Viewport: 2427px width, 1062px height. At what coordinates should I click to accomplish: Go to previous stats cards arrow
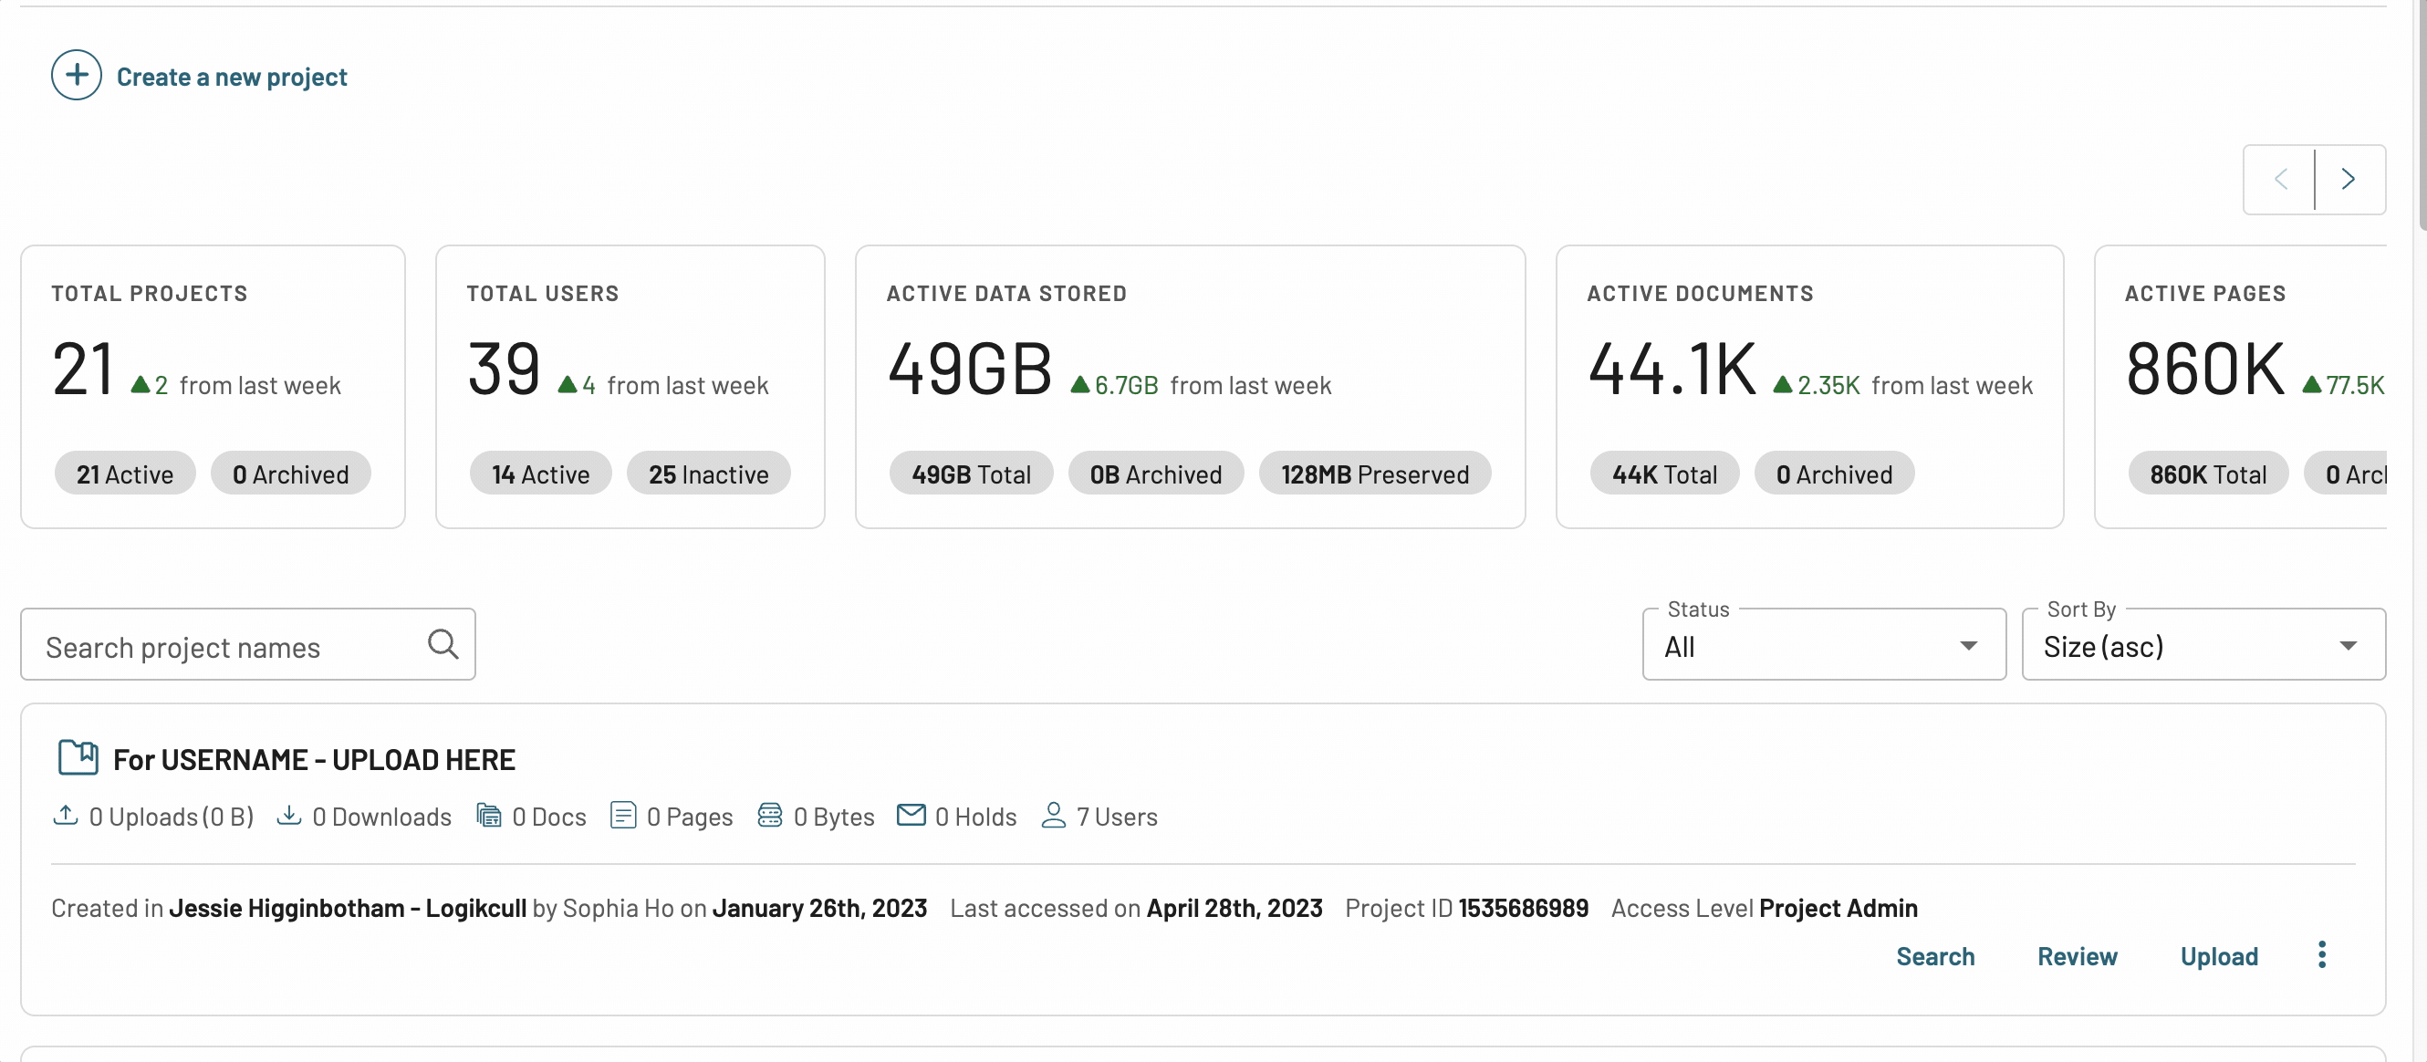[2280, 179]
